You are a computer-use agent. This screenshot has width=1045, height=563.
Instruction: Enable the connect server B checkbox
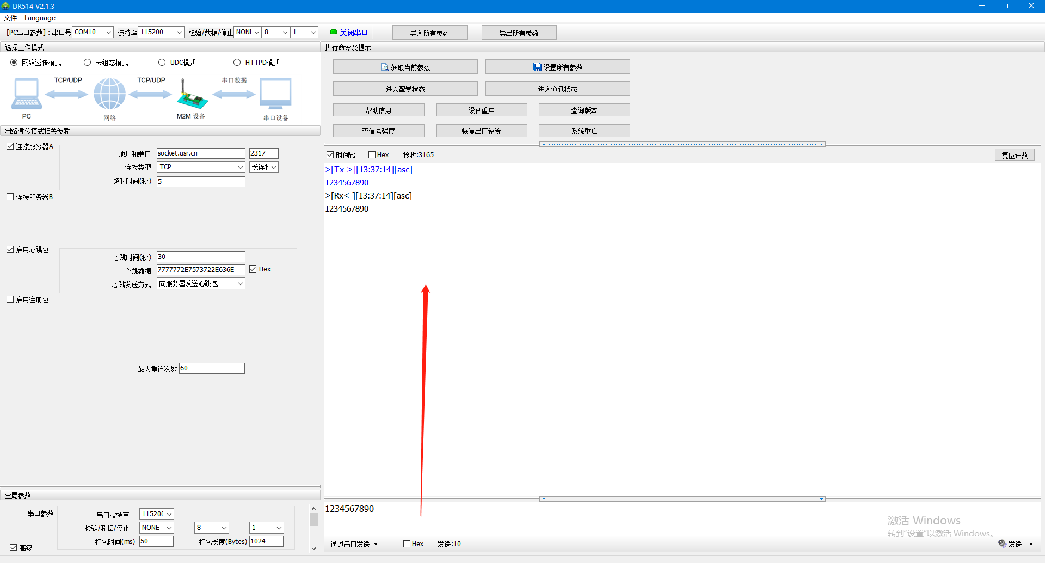(x=10, y=197)
